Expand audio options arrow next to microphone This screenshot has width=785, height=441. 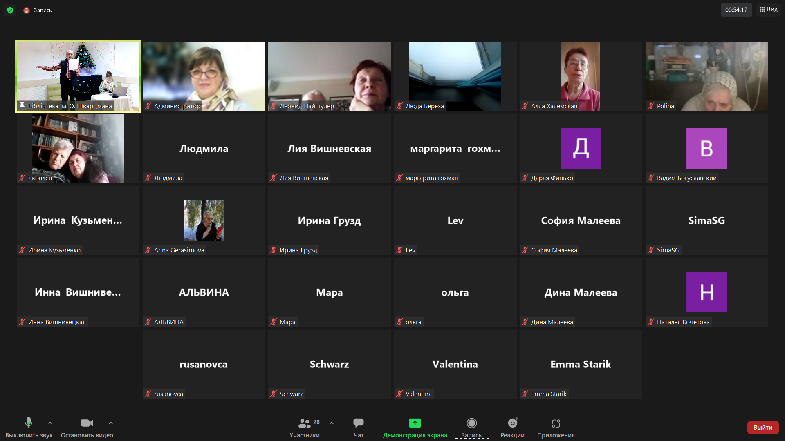[x=50, y=423]
